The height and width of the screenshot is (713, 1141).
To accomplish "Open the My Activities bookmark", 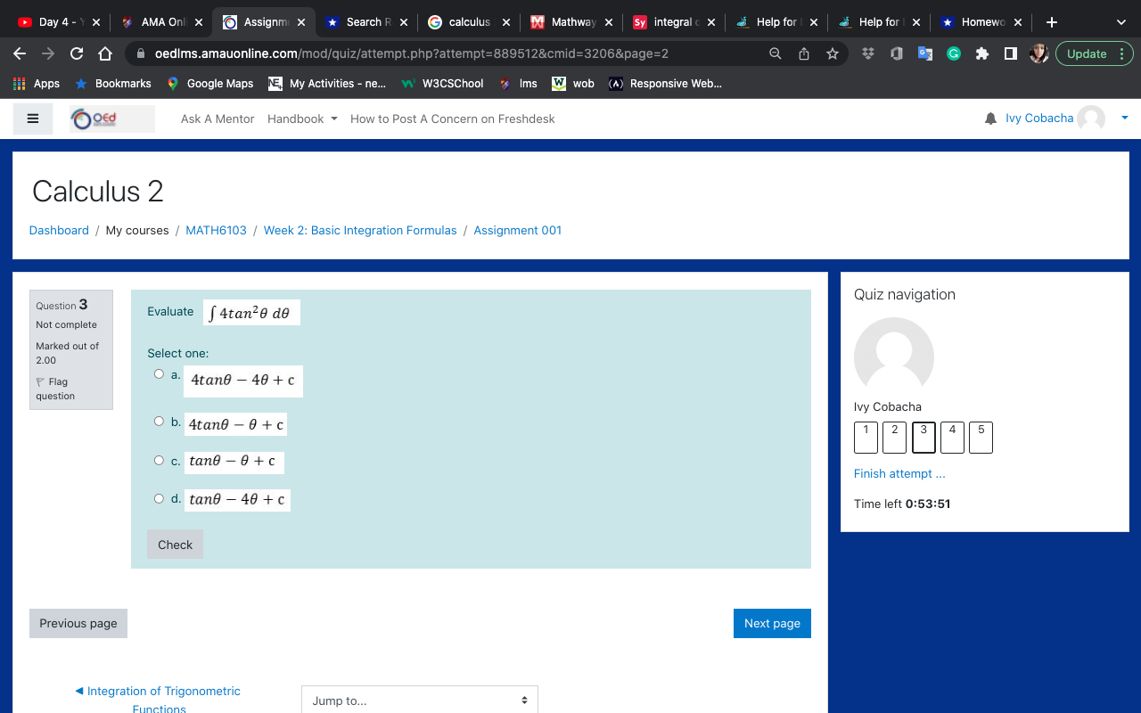I will 328,84.
